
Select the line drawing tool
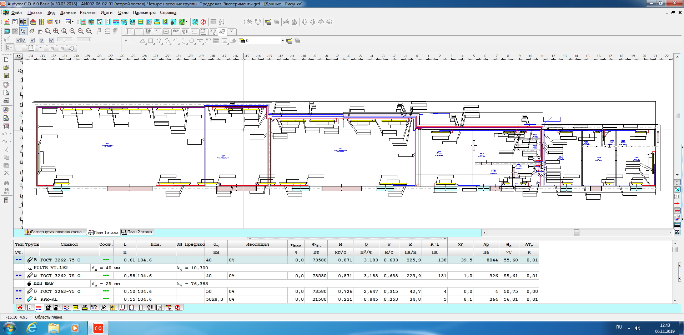134,41
